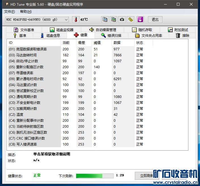The width and height of the screenshot is (200, 186).
Task: Switch to the 随机存取 tab
Action: [x=142, y=30]
